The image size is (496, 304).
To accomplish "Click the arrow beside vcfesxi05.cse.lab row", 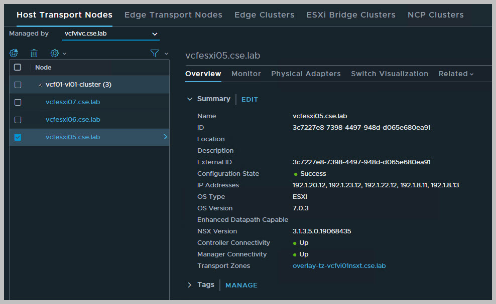I will pyautogui.click(x=165, y=137).
